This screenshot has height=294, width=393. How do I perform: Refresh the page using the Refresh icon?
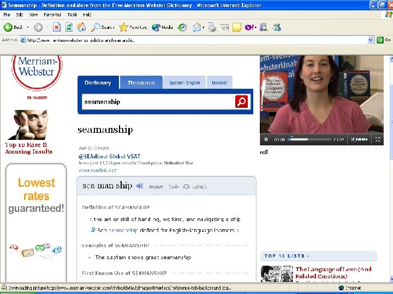[x=69, y=27]
